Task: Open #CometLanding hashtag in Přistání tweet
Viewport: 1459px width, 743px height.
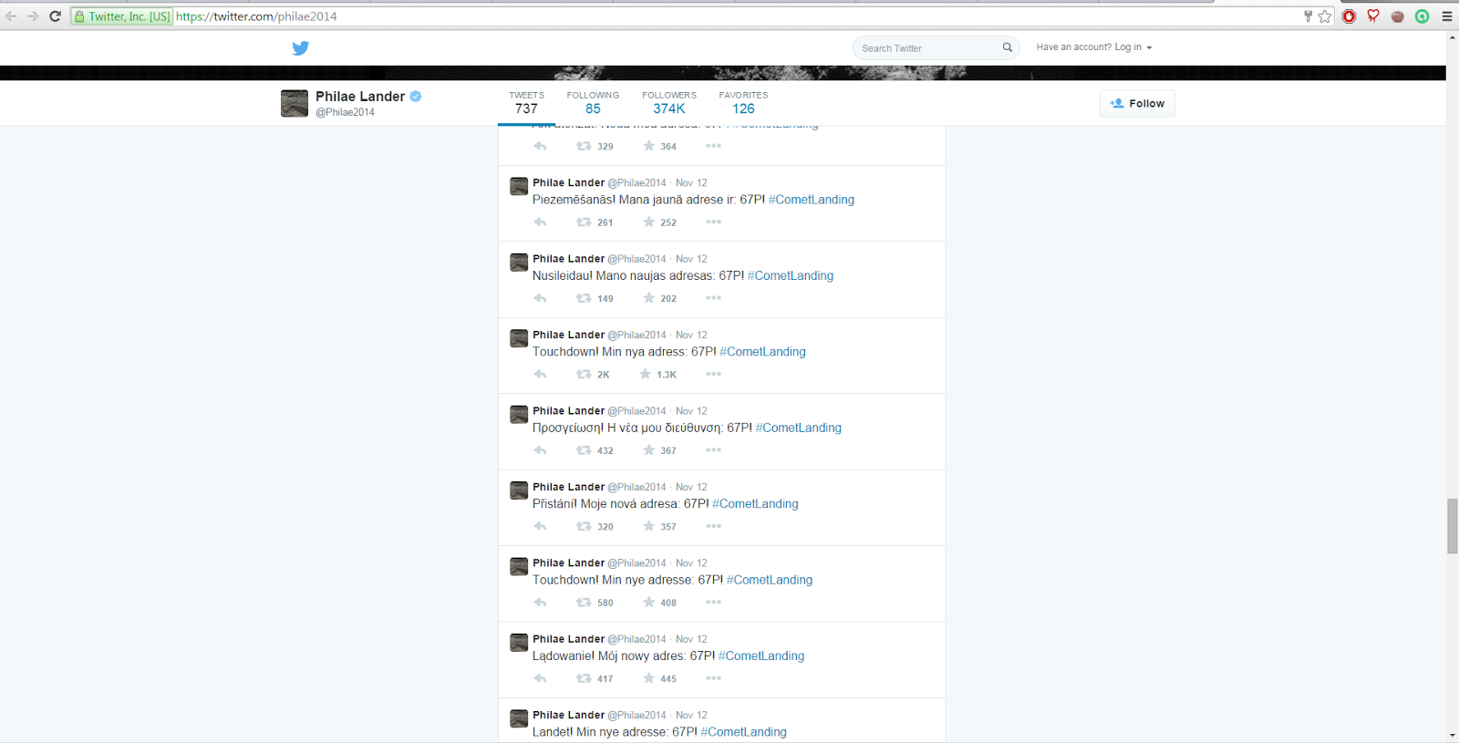Action: [755, 503]
